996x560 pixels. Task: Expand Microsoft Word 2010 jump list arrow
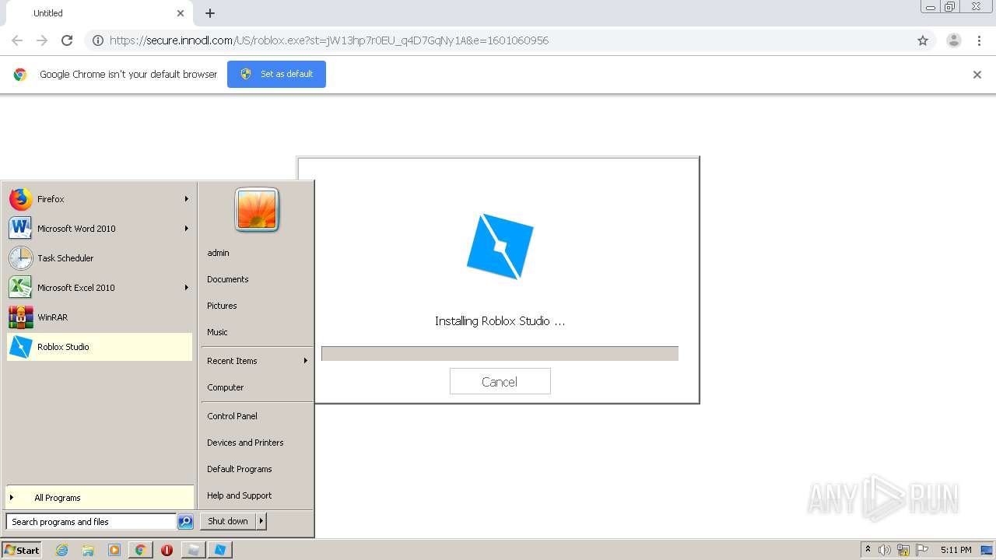[x=186, y=229]
